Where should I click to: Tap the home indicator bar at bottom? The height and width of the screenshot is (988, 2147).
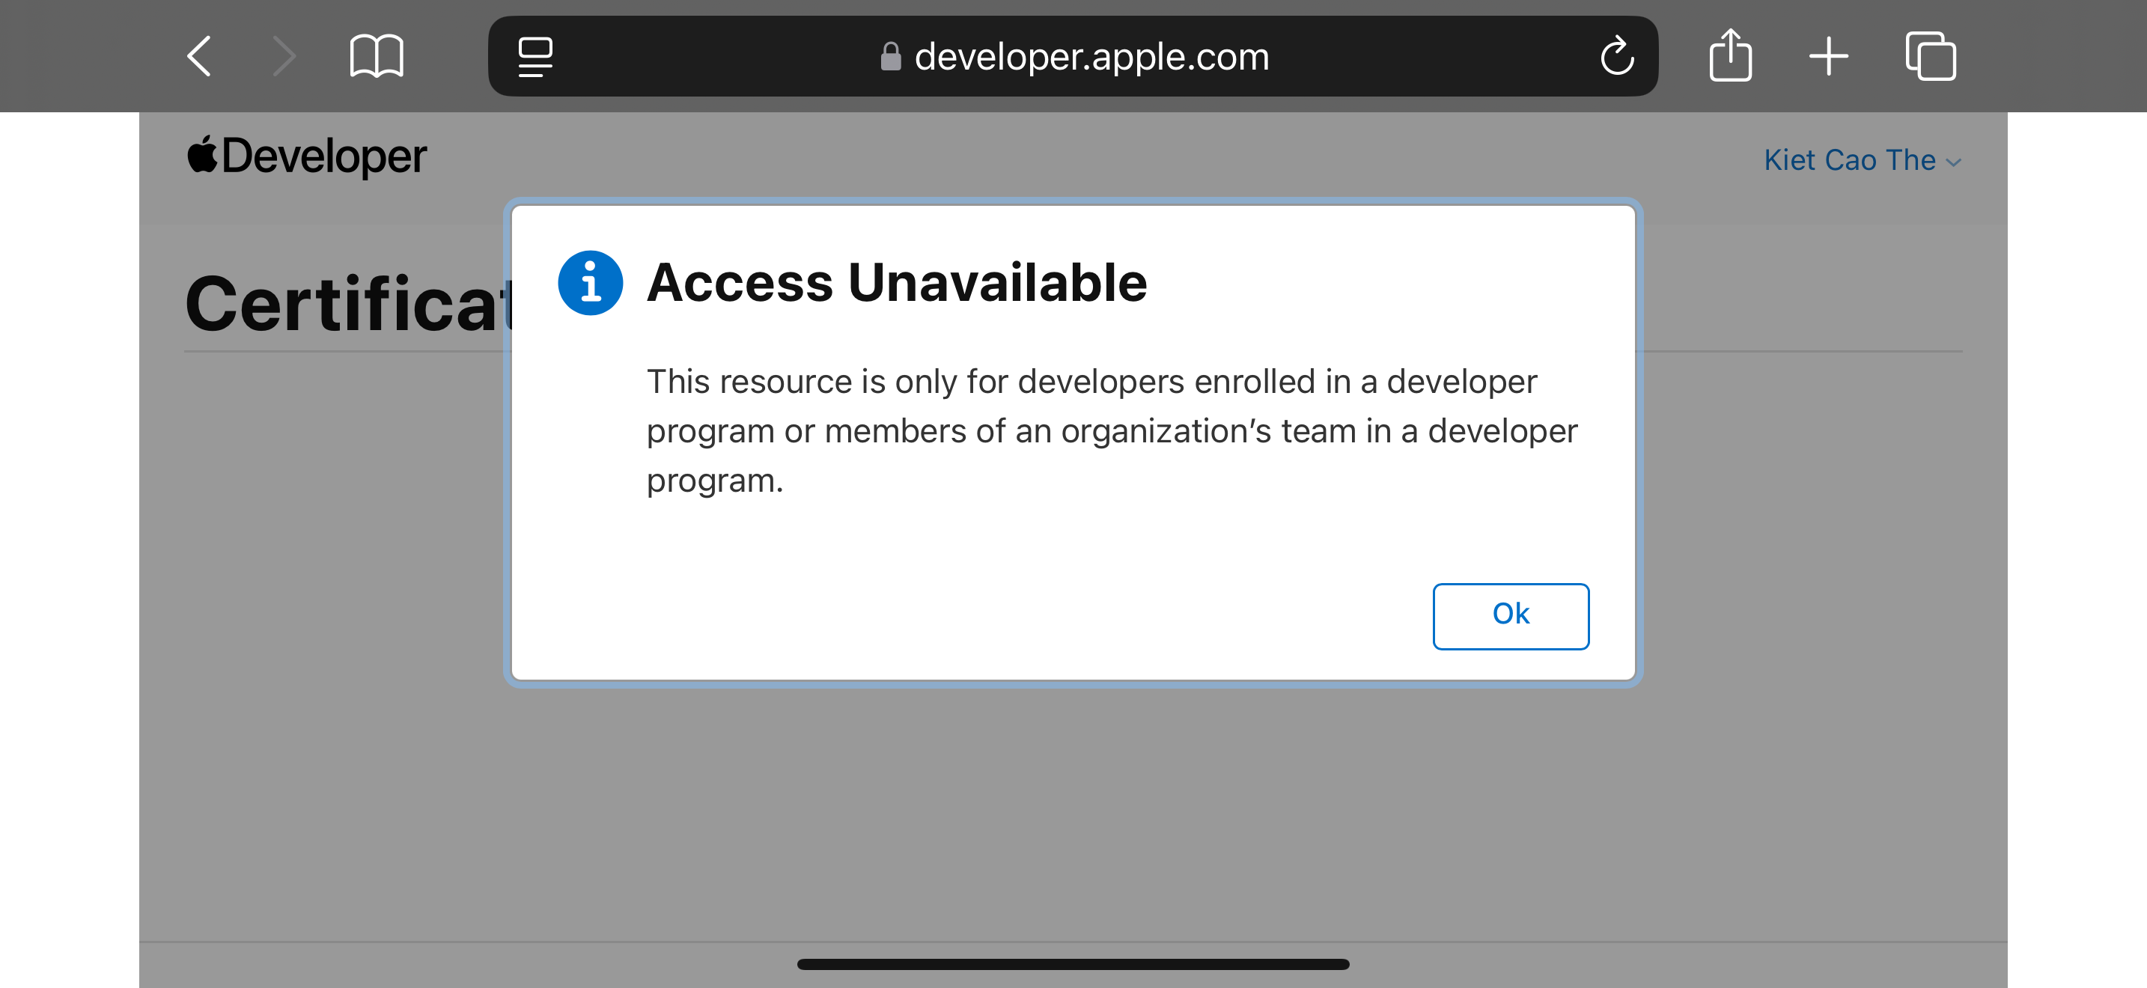1073,964
